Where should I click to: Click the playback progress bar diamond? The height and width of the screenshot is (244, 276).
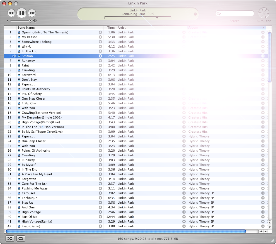tap(157, 18)
